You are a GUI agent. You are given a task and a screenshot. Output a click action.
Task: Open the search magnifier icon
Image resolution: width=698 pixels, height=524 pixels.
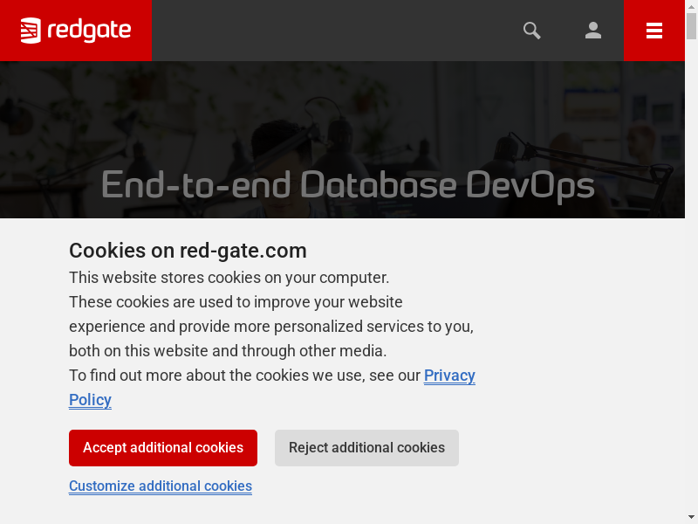(532, 31)
